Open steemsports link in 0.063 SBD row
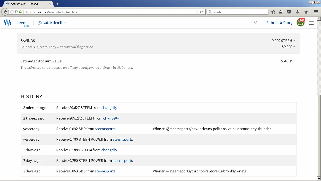The image size is (321, 181). point(105,171)
